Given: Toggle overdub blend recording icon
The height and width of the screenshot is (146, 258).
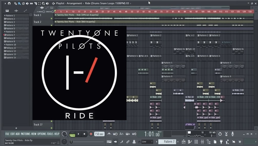Looking at the screenshot, I should [x=128, y=134].
